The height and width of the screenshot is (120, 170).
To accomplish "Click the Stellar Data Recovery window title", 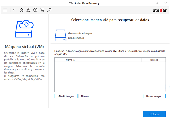I will pos(87,3).
